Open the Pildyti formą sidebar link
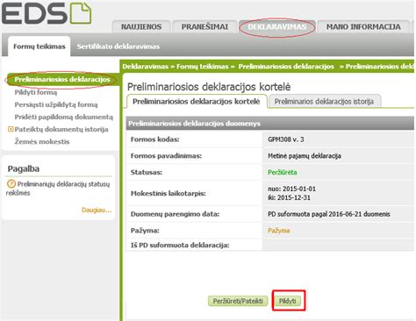This screenshot has width=416, height=321. click(x=36, y=92)
